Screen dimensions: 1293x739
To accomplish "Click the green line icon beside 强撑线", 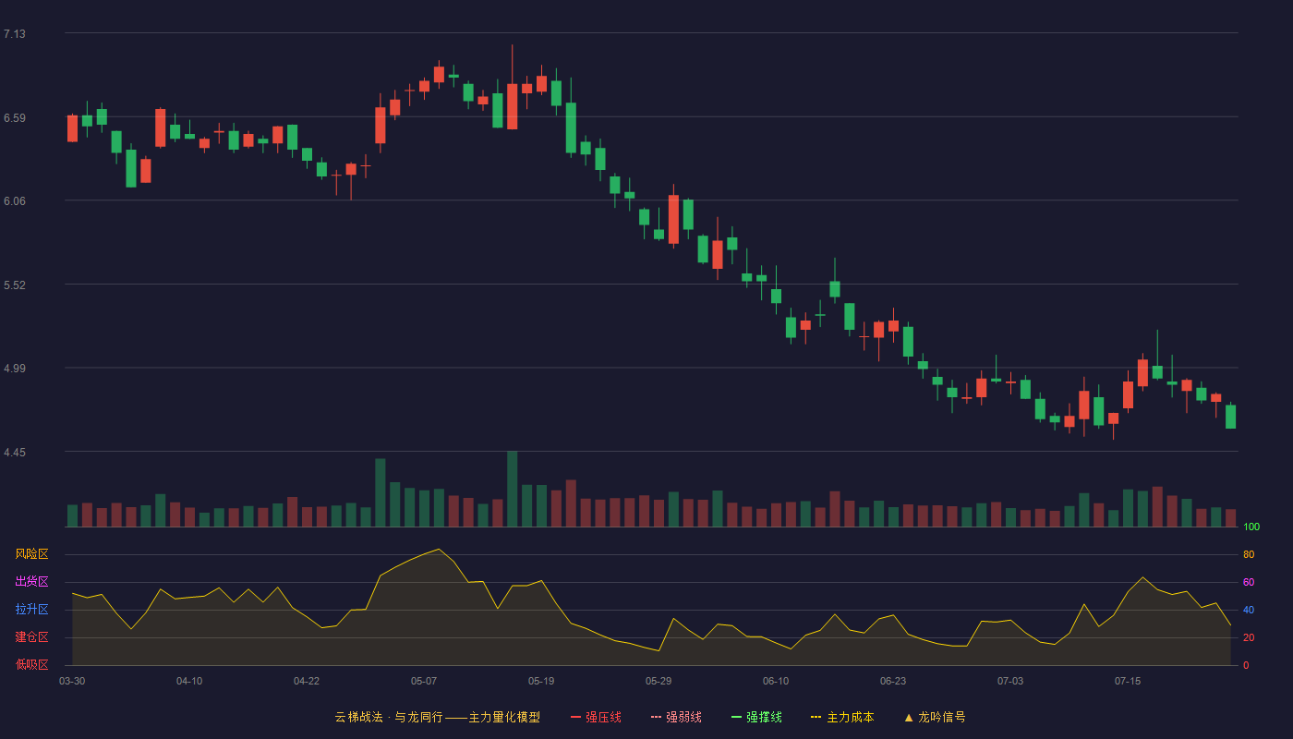I will (x=736, y=717).
